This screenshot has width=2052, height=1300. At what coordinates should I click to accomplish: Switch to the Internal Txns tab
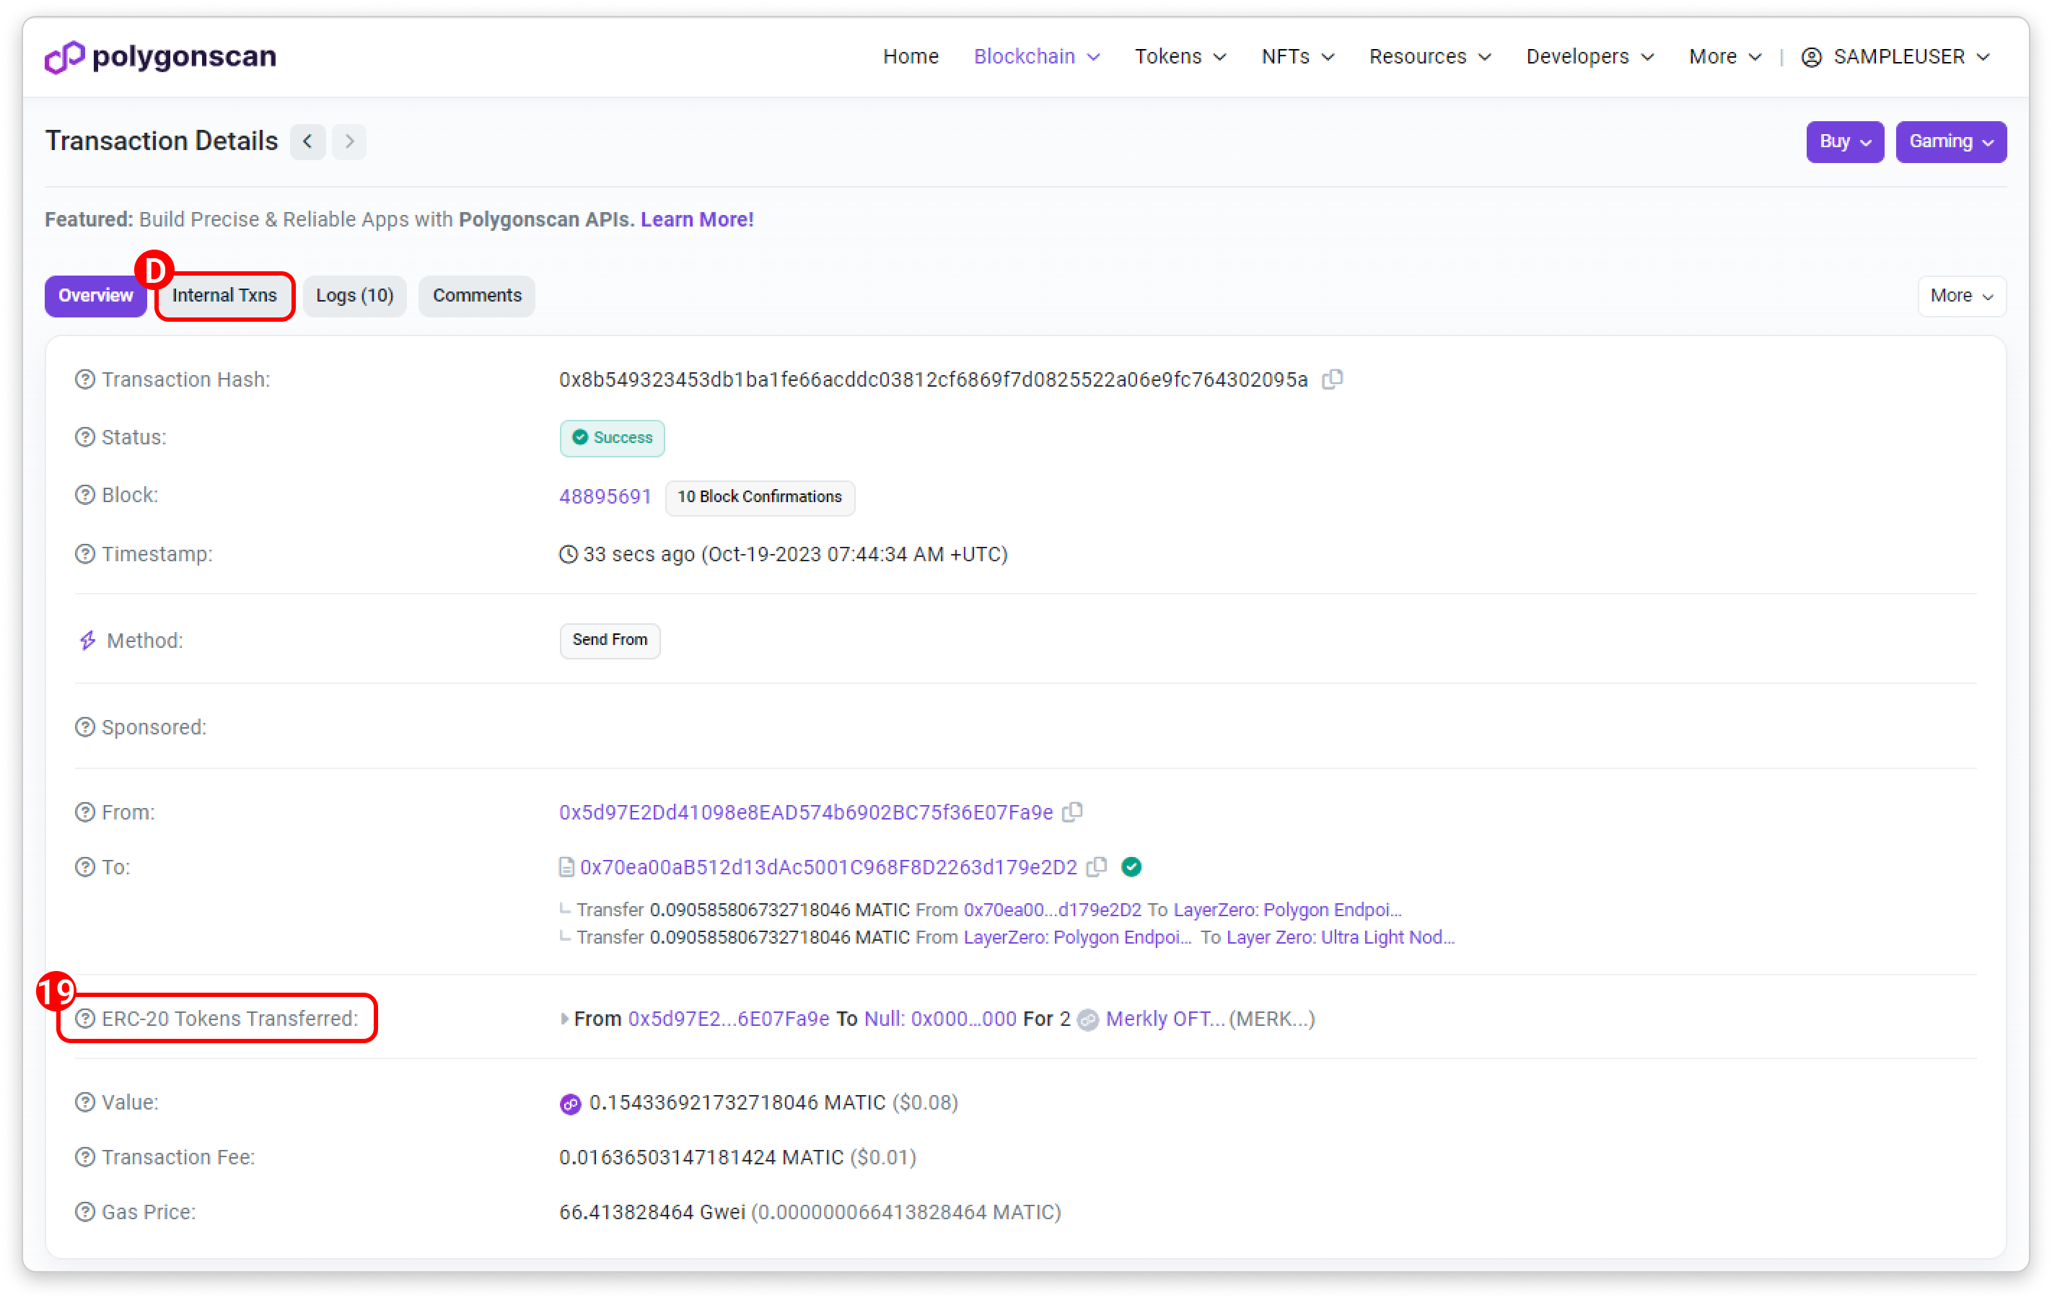[x=224, y=296]
